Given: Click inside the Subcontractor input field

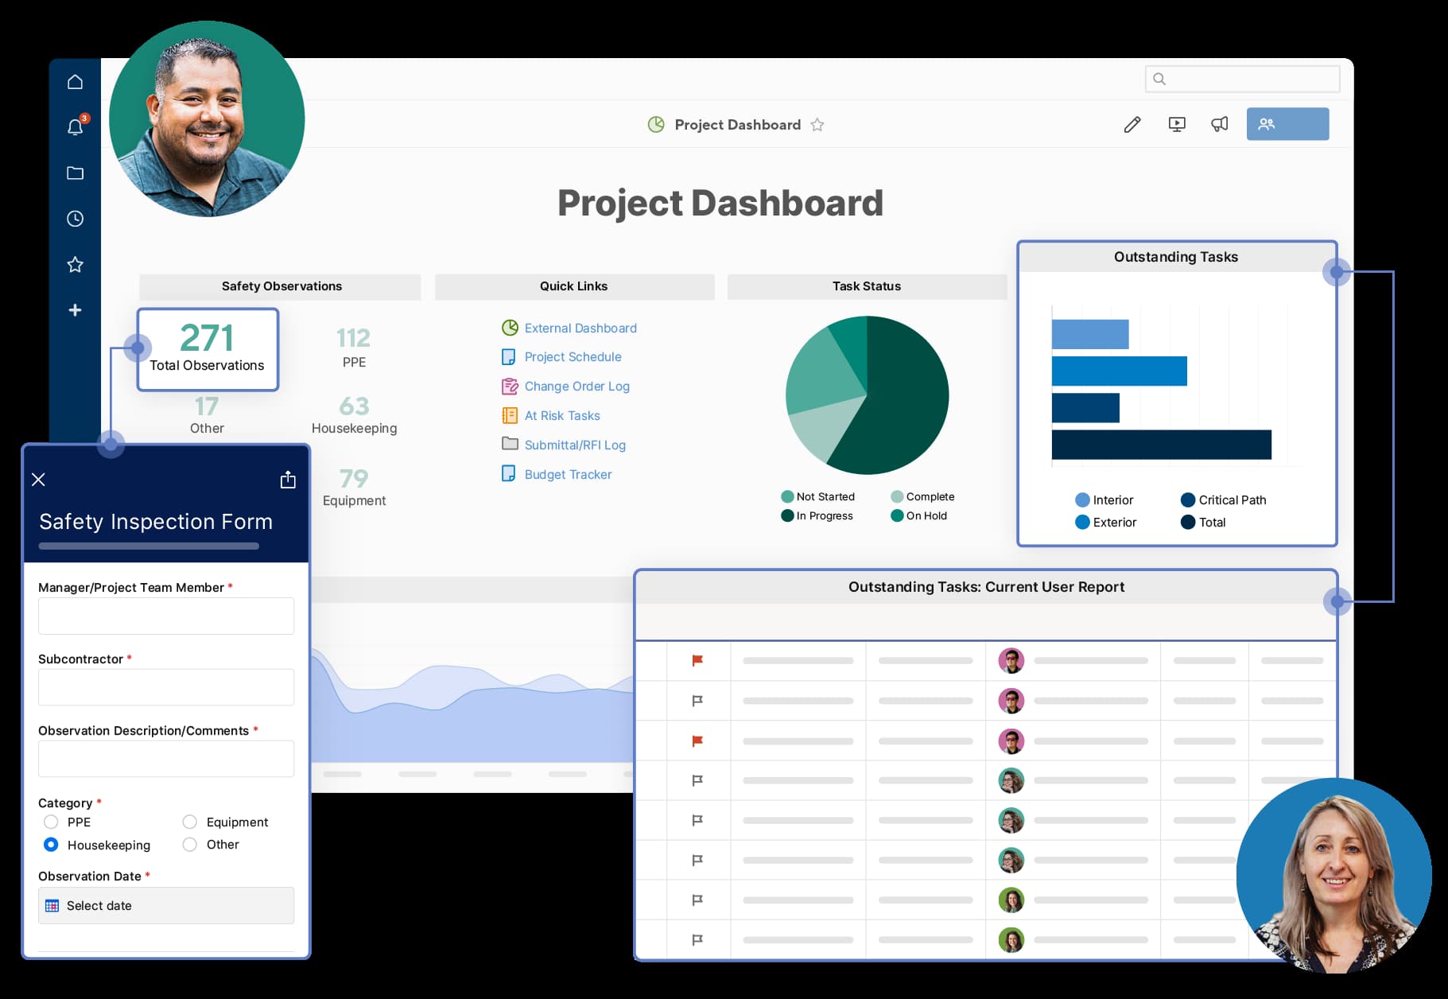Looking at the screenshot, I should pyautogui.click(x=165, y=686).
